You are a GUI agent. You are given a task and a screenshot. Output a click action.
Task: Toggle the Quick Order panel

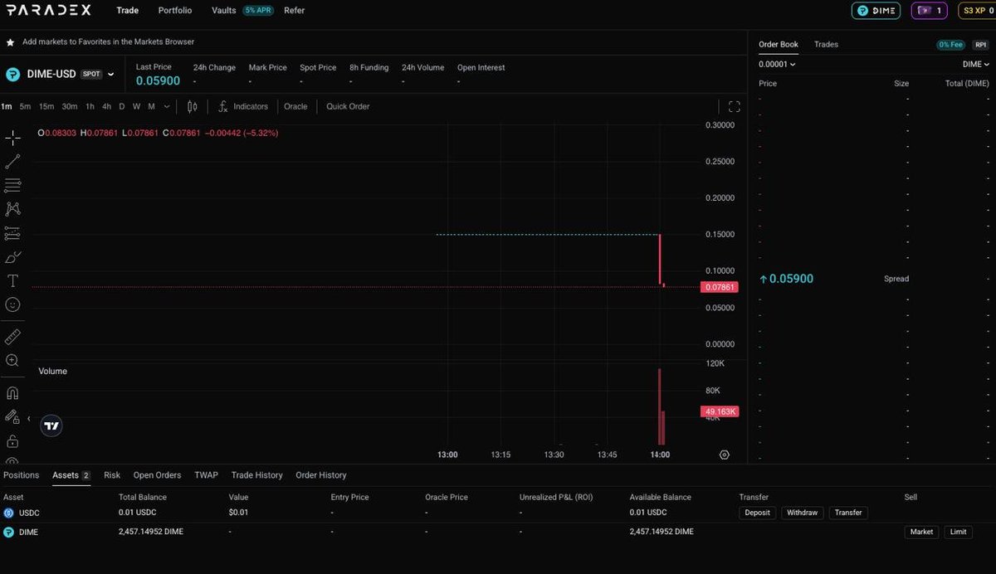pos(348,106)
